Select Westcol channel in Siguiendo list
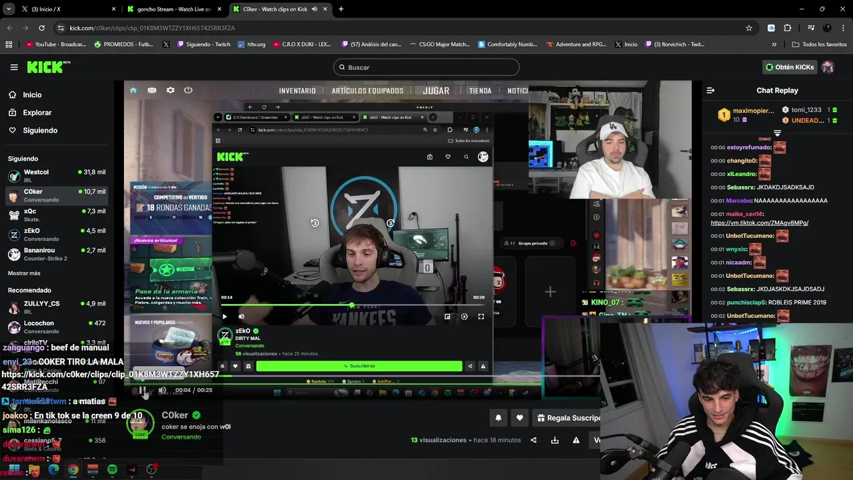Viewport: 853px width, 480px height. click(56, 176)
